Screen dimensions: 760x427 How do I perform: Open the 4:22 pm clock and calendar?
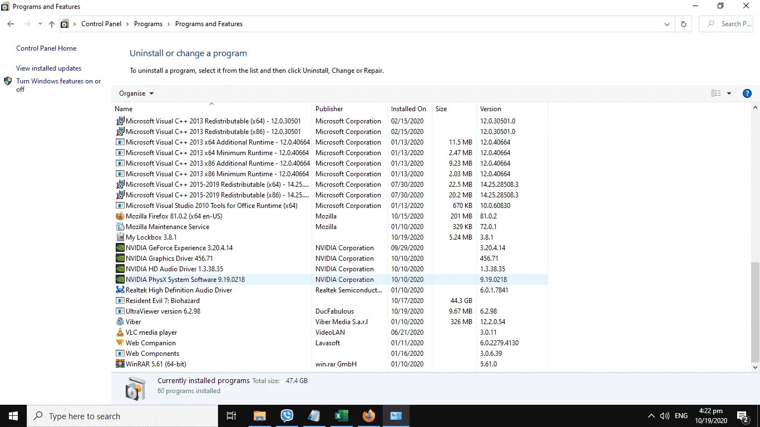711,416
